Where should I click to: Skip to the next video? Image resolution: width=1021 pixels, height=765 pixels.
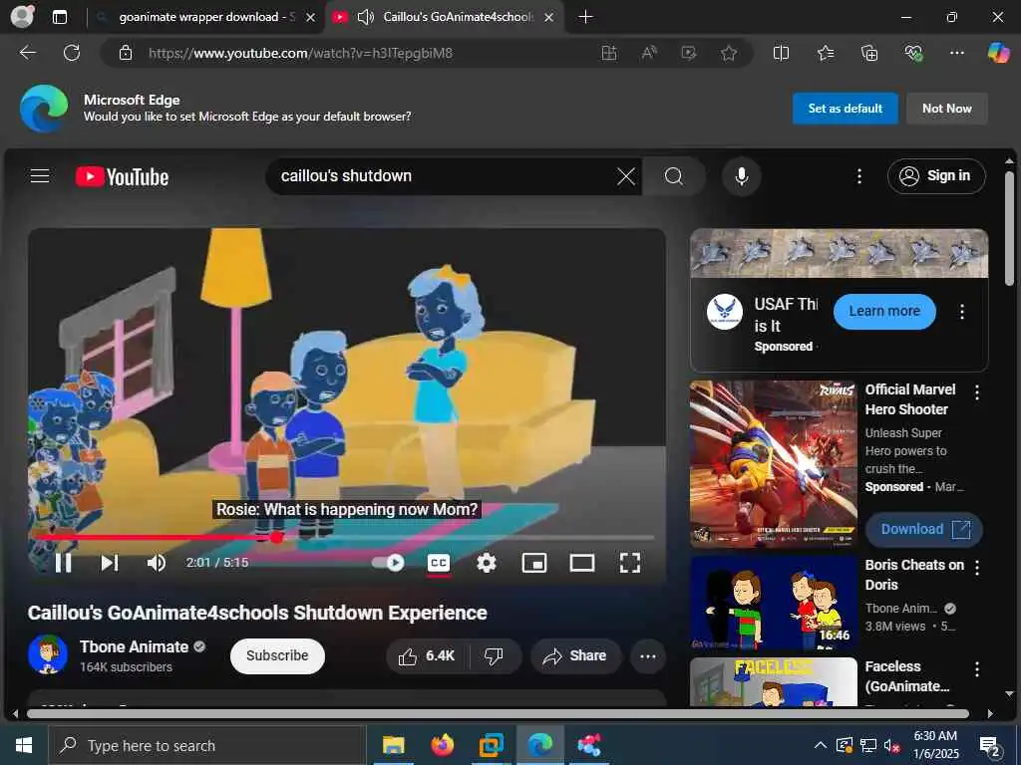pyautogui.click(x=110, y=563)
